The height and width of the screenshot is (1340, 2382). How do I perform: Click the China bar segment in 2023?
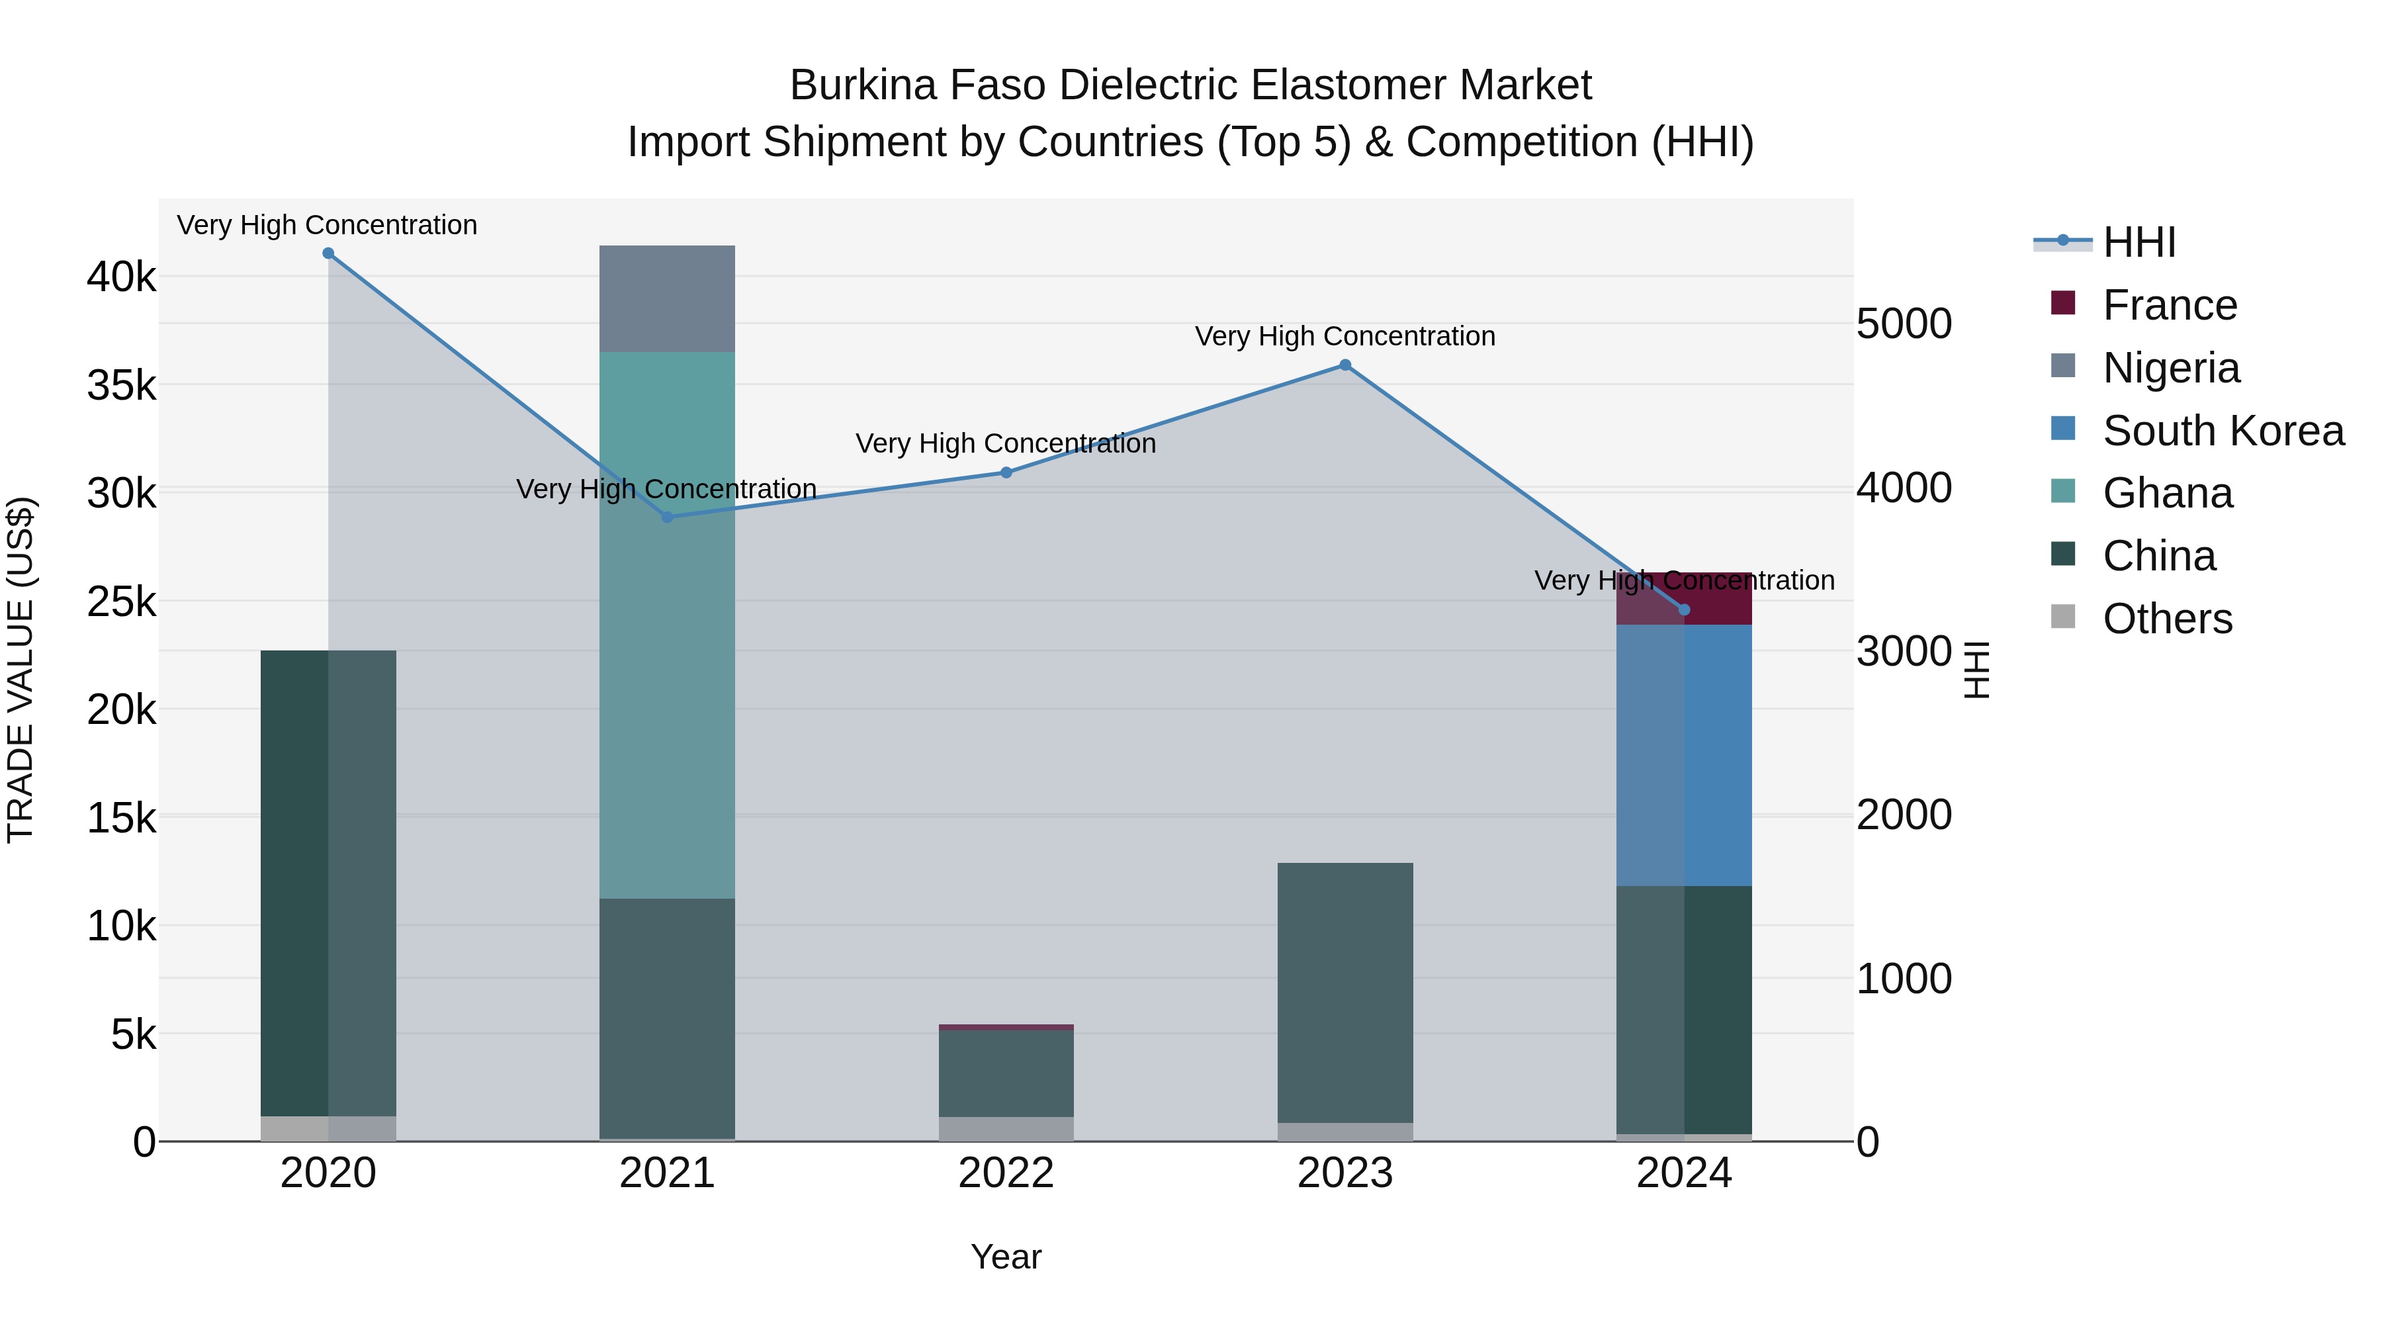[x=1345, y=993]
